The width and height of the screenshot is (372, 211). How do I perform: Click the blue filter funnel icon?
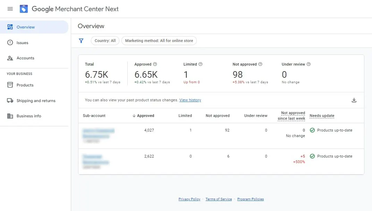(x=81, y=41)
